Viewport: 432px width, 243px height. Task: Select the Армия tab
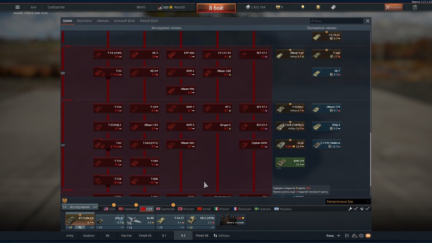(67, 21)
